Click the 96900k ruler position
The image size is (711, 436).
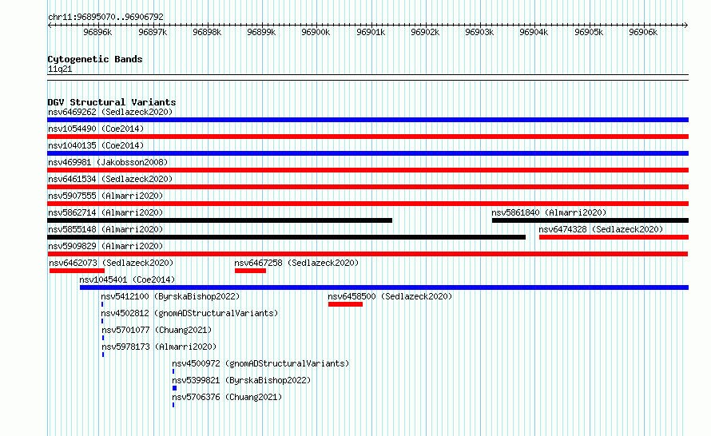click(x=316, y=32)
